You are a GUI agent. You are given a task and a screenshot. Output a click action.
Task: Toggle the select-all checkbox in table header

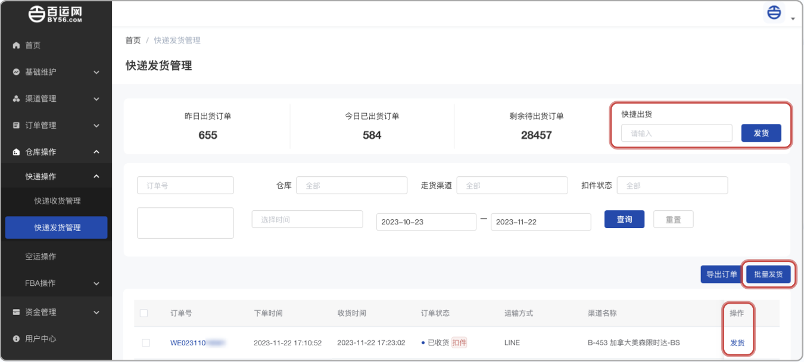tap(144, 313)
